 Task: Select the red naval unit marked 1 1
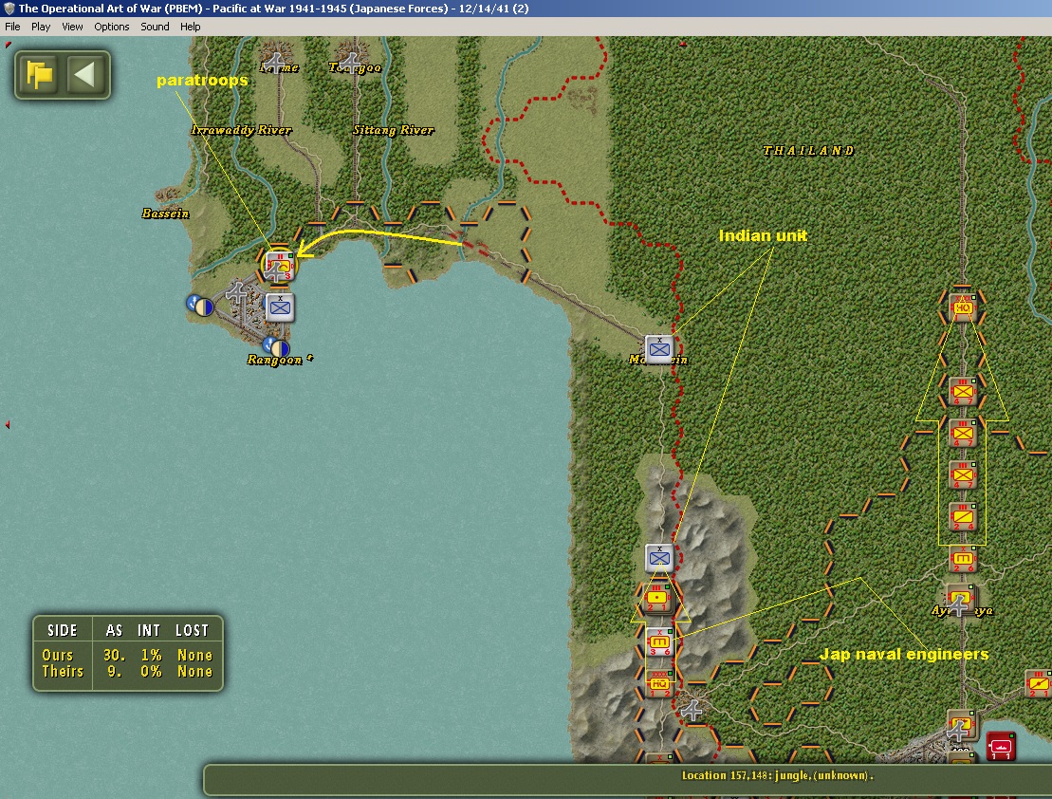[1001, 747]
